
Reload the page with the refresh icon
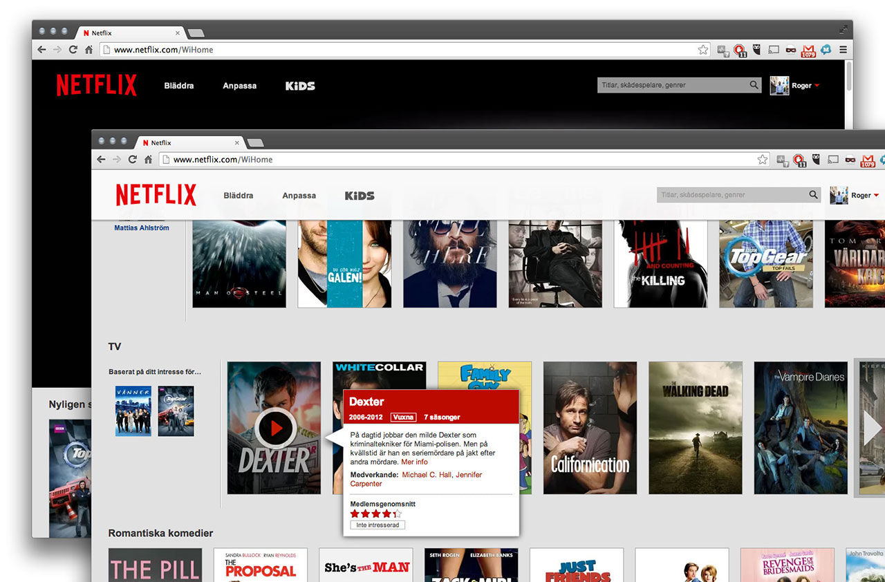(x=132, y=159)
